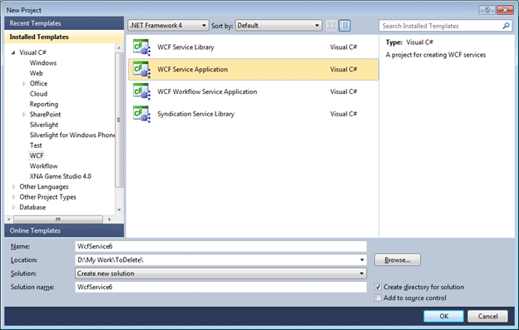Close the New Project dialog
Screen dimensions: 519x330
(x=505, y=10)
